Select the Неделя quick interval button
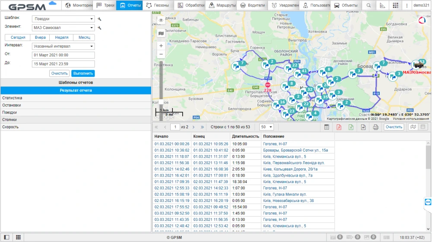The image size is (432, 242). (x=62, y=37)
